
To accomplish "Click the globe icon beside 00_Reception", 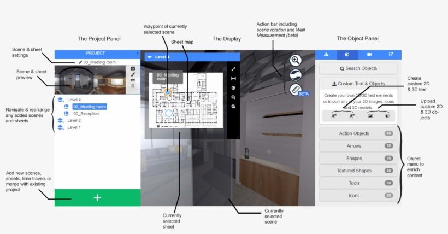I will 66,114.
